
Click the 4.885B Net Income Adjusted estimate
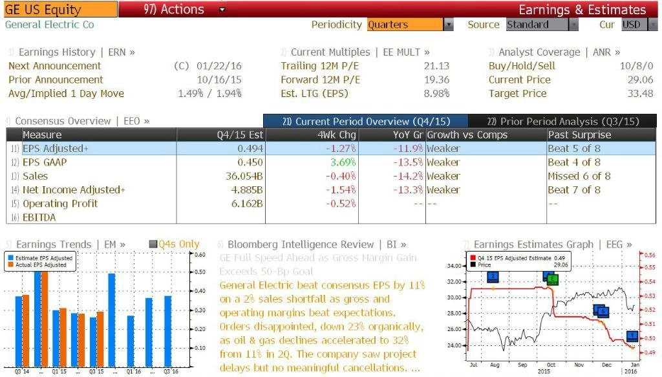click(x=247, y=190)
